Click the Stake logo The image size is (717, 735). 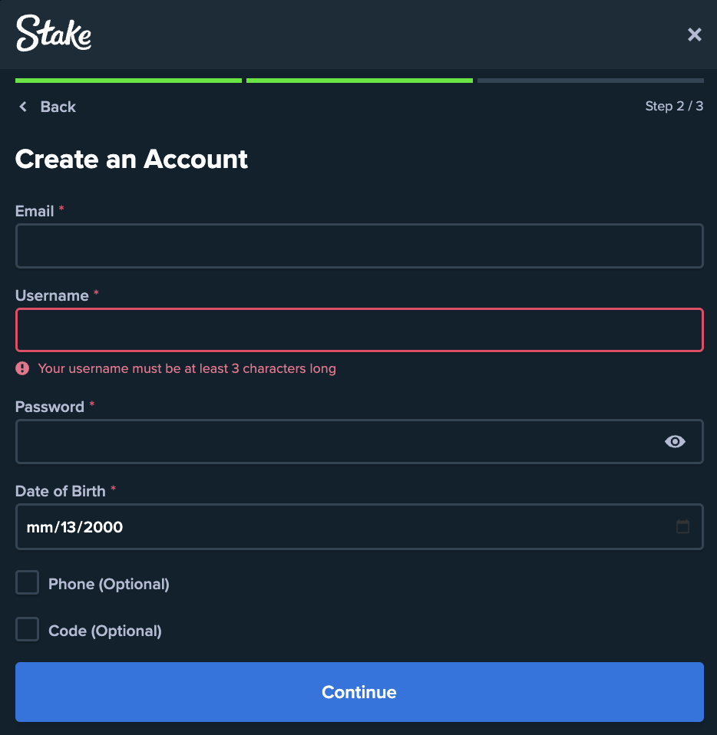click(x=53, y=34)
